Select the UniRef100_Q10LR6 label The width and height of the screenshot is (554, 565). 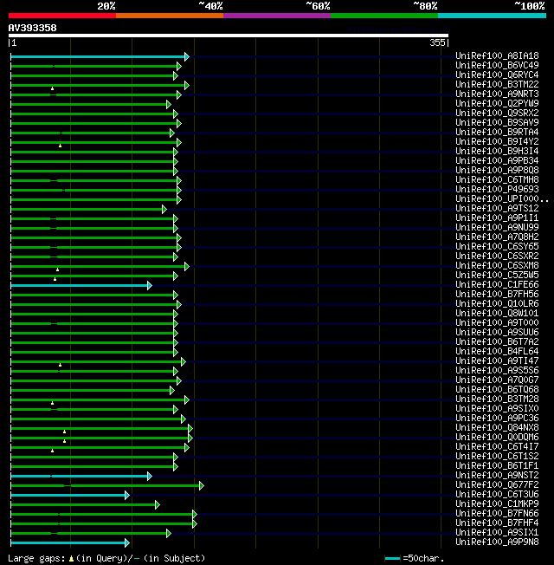click(497, 303)
